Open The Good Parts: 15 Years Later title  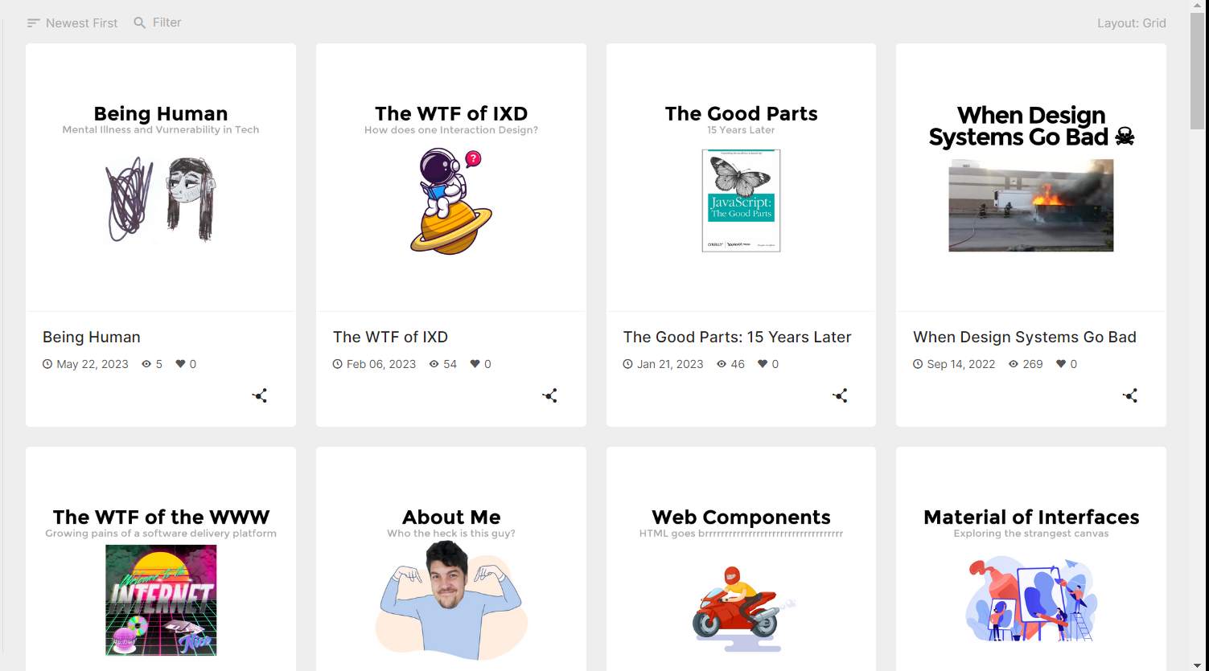tap(737, 337)
